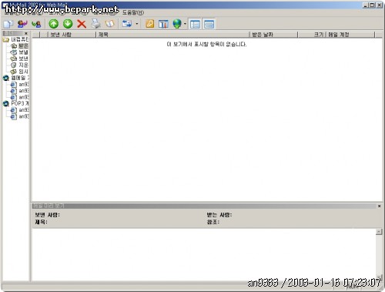Close the folder tree pane
This screenshot has height=292, width=385.
tap(26, 33)
